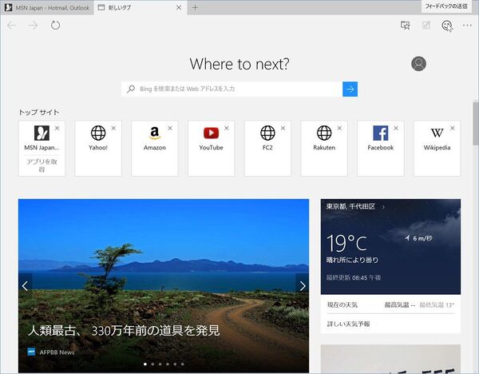Open the YouTube top site tile
Viewport: 479px width, 374px height.
point(211,149)
